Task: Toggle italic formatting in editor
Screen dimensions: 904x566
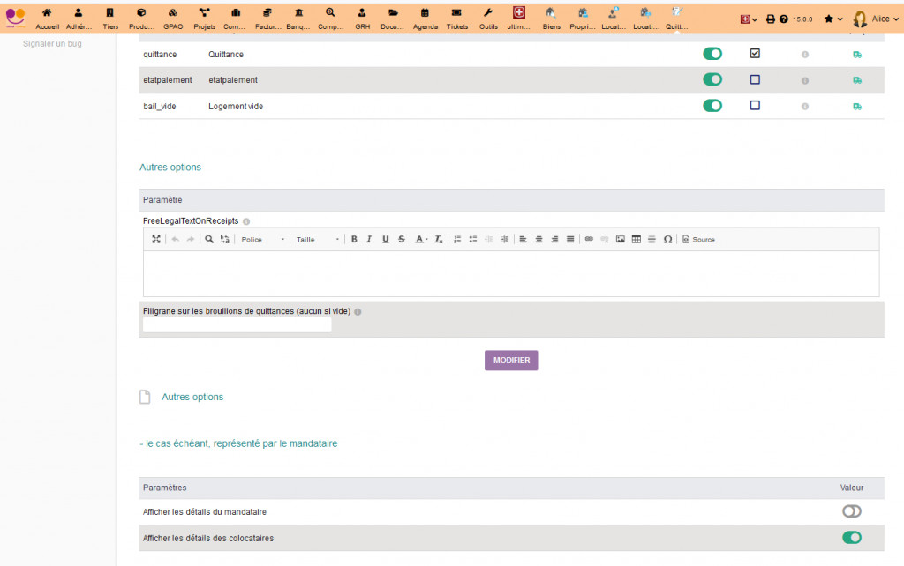Action: pos(369,239)
